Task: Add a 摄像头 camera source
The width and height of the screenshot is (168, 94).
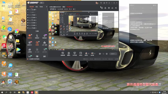Action: pos(69,54)
